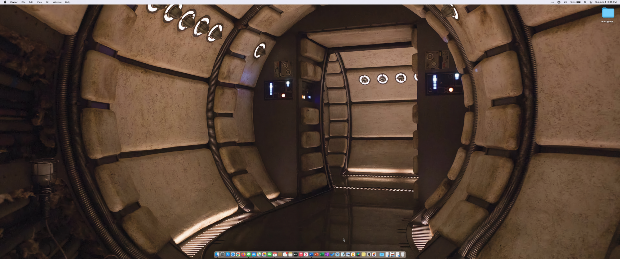Open Apple TV app in Dock
Viewport: 620px width, 259px height.
coord(296,254)
